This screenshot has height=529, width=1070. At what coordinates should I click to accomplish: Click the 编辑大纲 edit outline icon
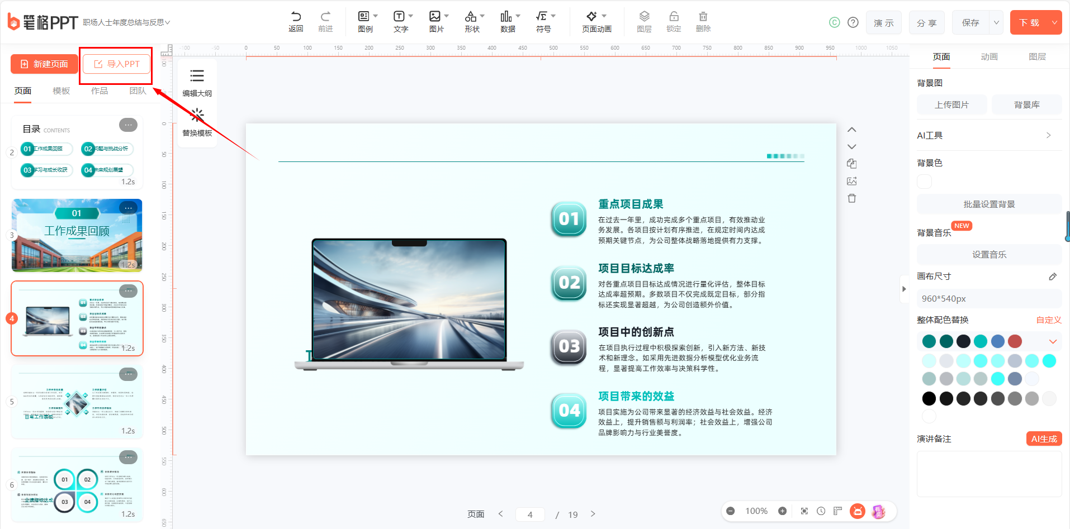(197, 82)
